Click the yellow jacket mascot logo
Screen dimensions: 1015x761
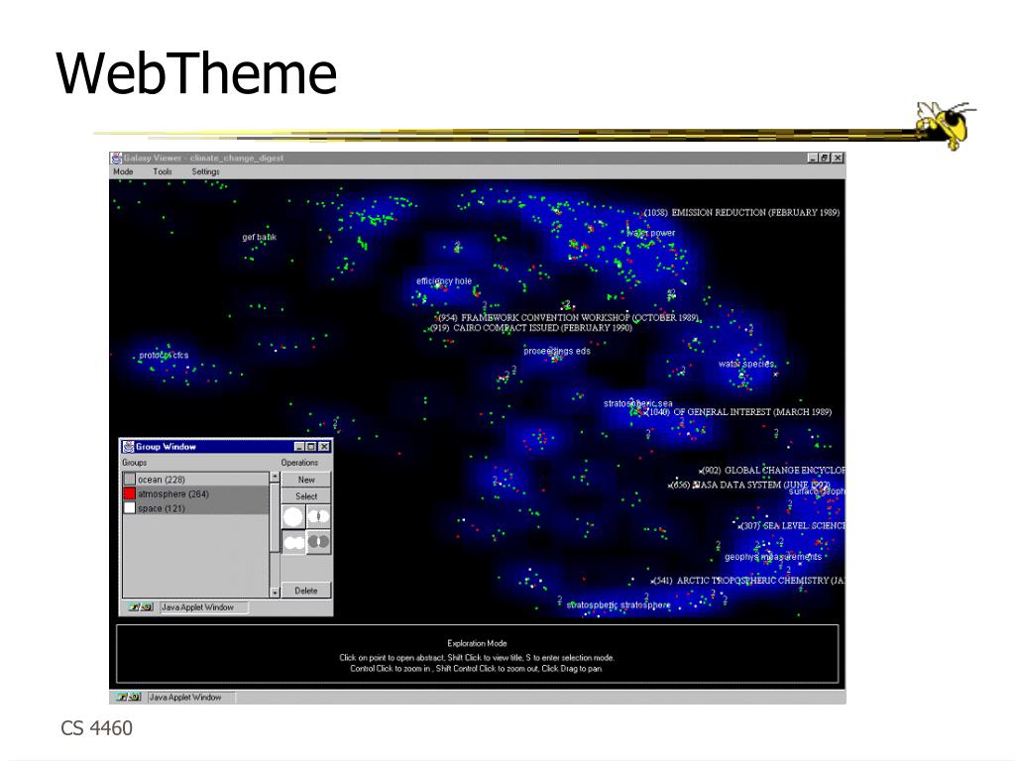pyautogui.click(x=945, y=125)
